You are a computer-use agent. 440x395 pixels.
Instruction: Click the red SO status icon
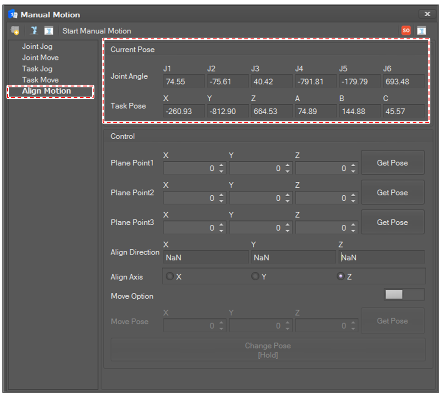(x=406, y=30)
